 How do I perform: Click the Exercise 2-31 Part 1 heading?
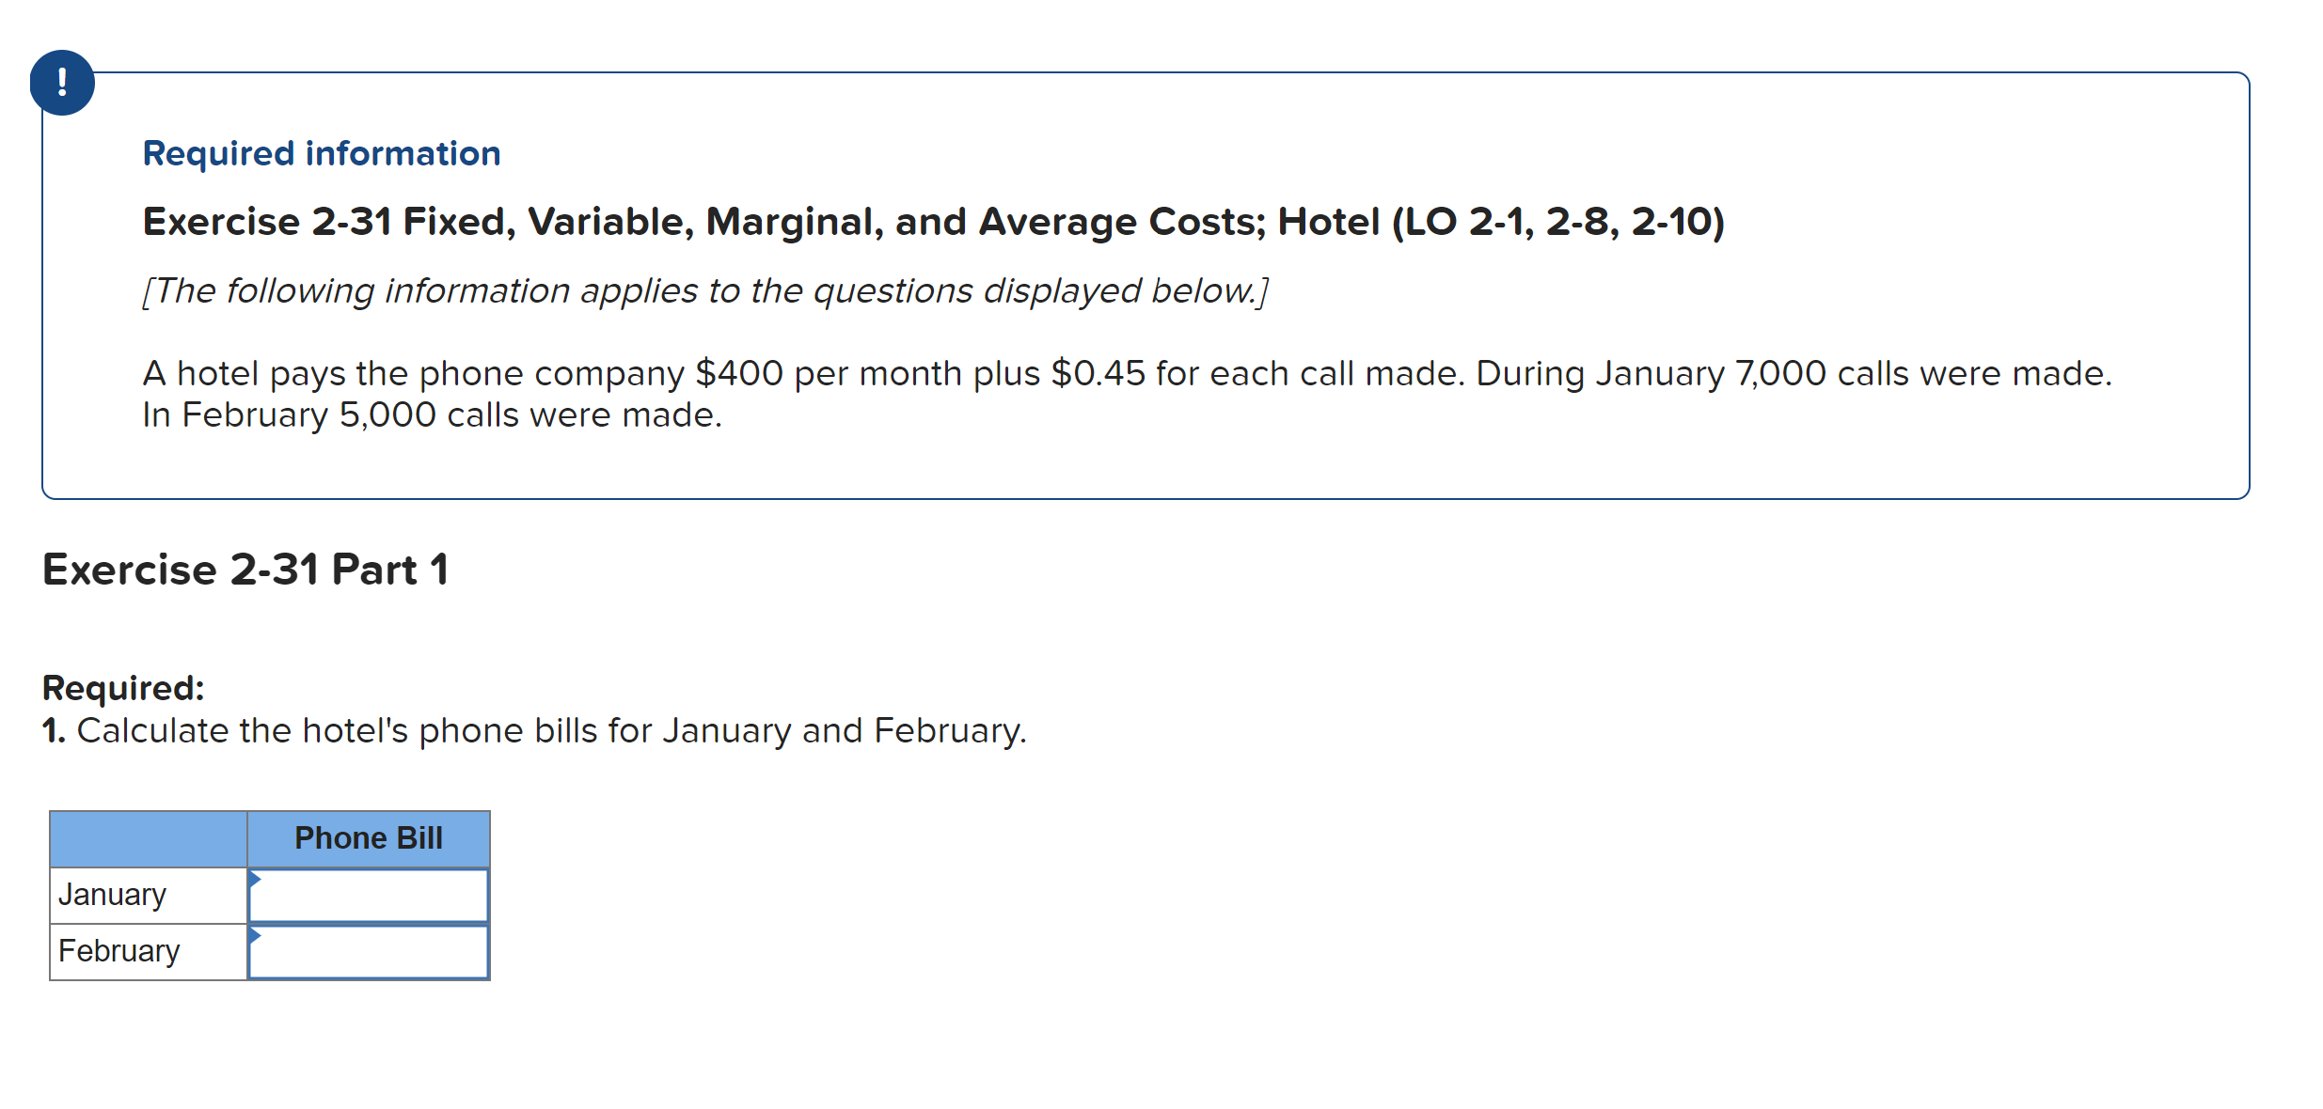[x=246, y=568]
